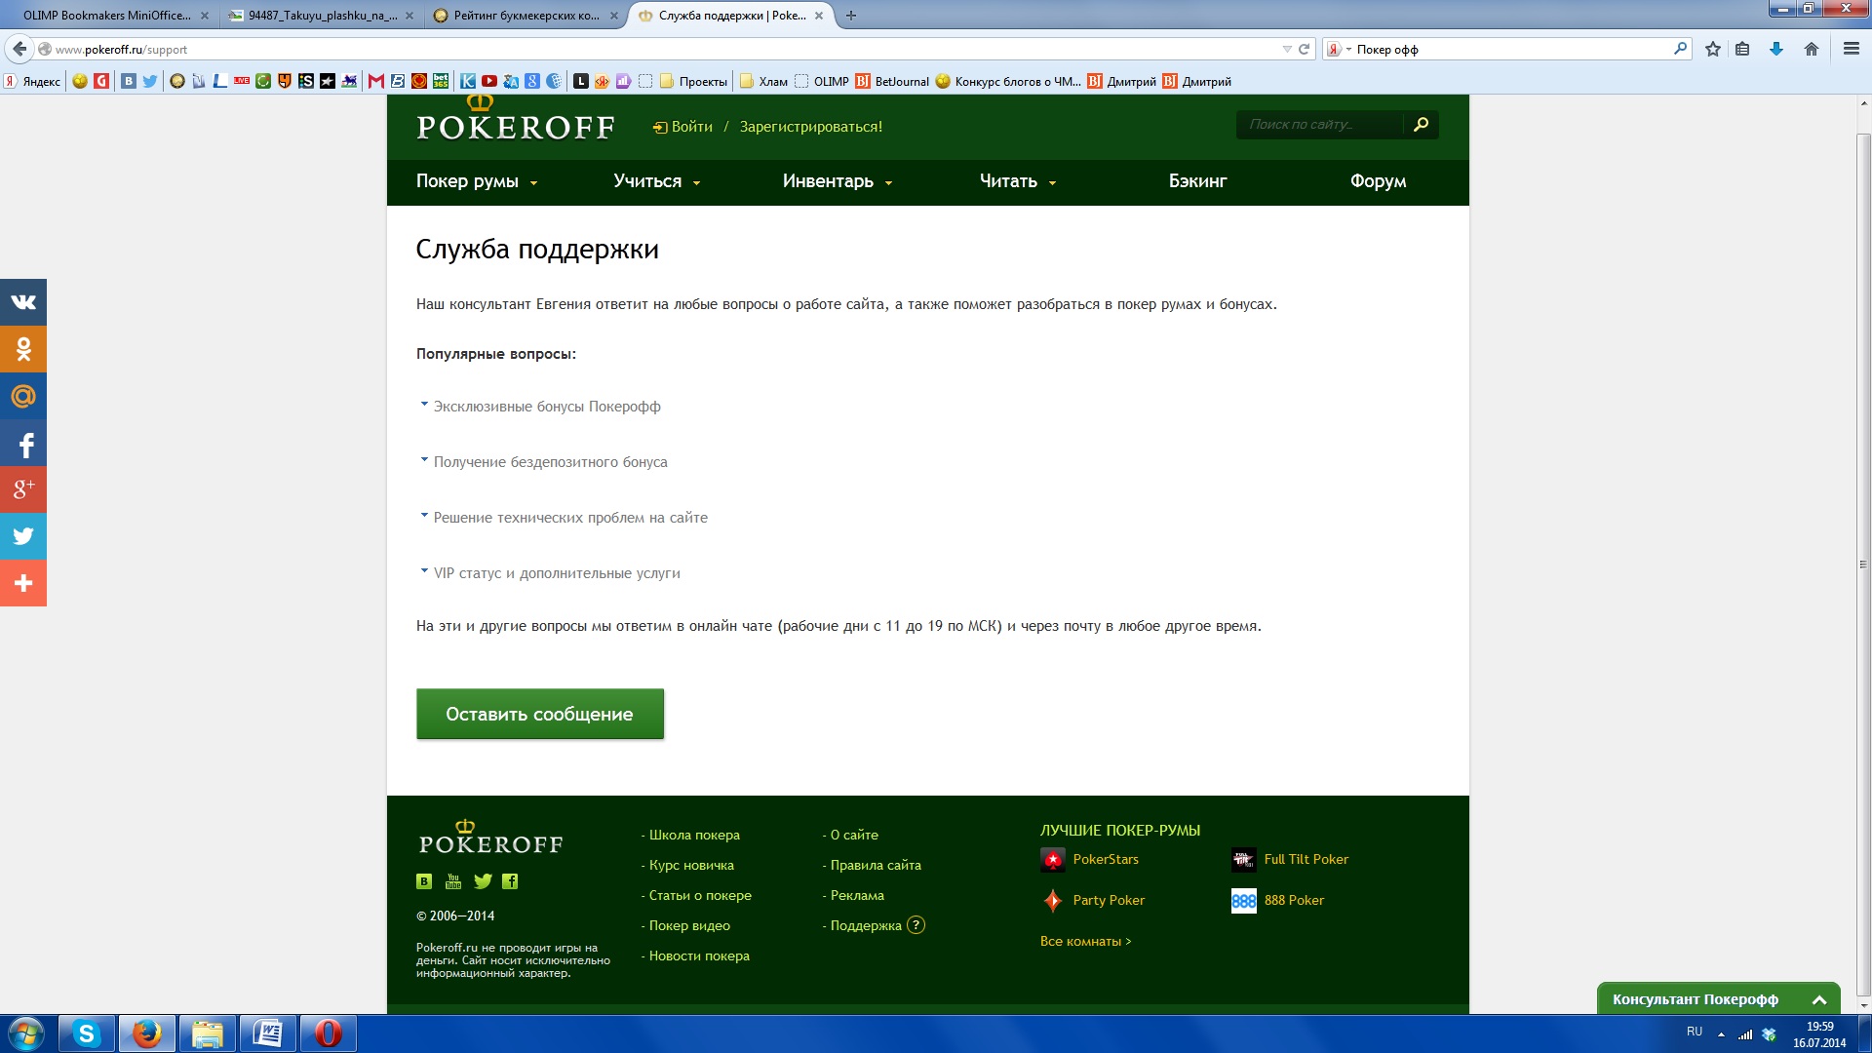Open Pokeroff YouTube icon in footer
The image size is (1872, 1053).
453,881
